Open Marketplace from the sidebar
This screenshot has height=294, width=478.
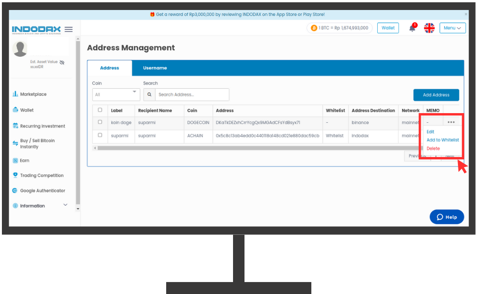(33, 94)
